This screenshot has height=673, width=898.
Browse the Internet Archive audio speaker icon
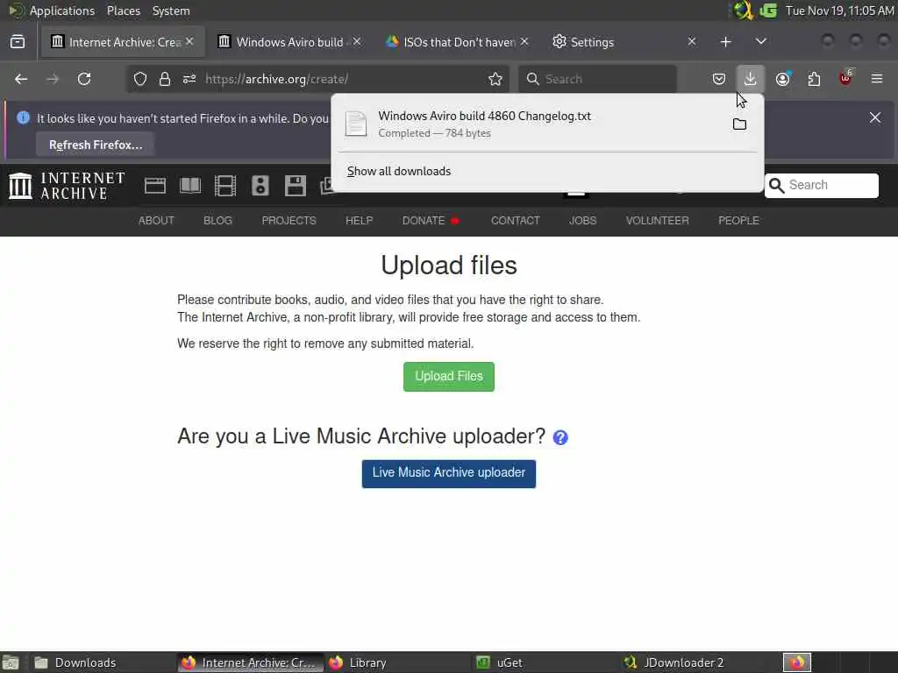coord(260,186)
